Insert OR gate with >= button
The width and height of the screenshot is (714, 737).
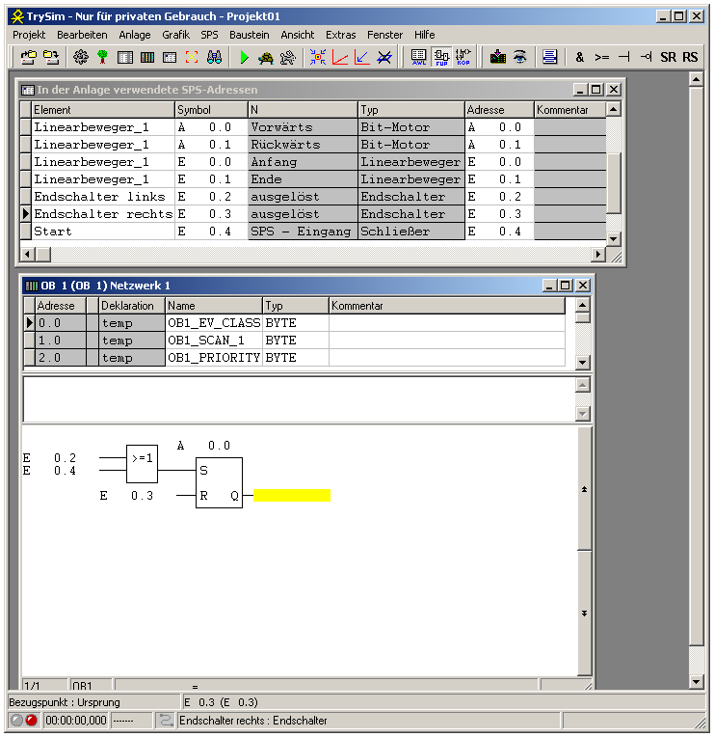click(x=602, y=58)
